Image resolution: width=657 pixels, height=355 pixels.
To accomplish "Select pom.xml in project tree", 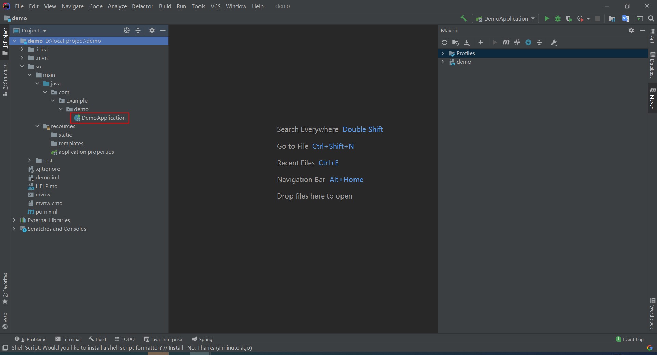I will pos(43,211).
